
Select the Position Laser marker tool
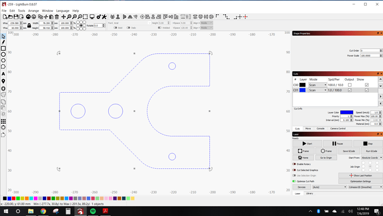pos(3,81)
